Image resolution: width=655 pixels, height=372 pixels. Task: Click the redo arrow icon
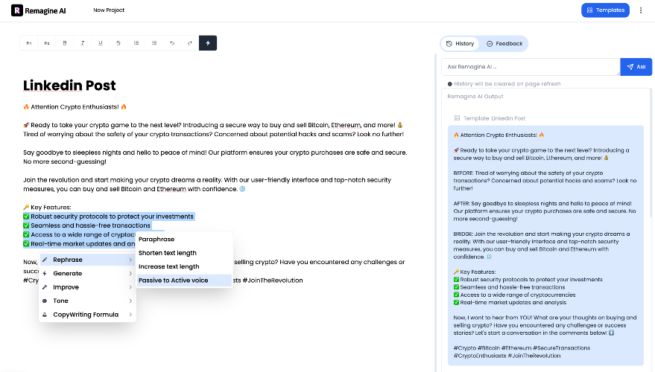(190, 43)
